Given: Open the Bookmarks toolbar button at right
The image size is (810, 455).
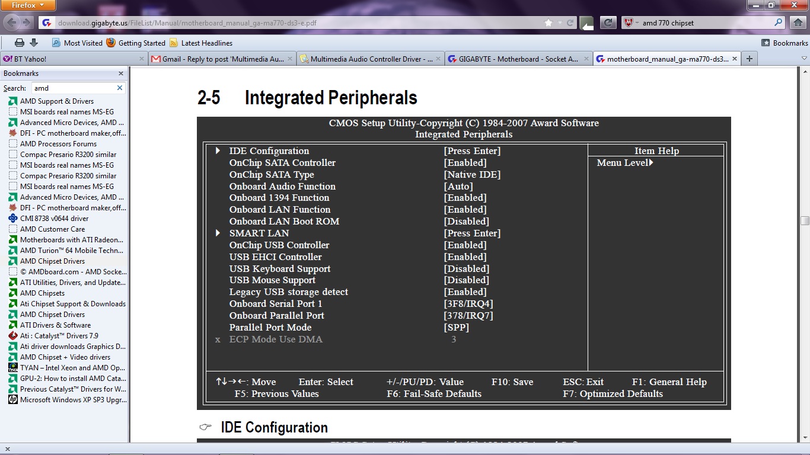Looking at the screenshot, I should (785, 43).
